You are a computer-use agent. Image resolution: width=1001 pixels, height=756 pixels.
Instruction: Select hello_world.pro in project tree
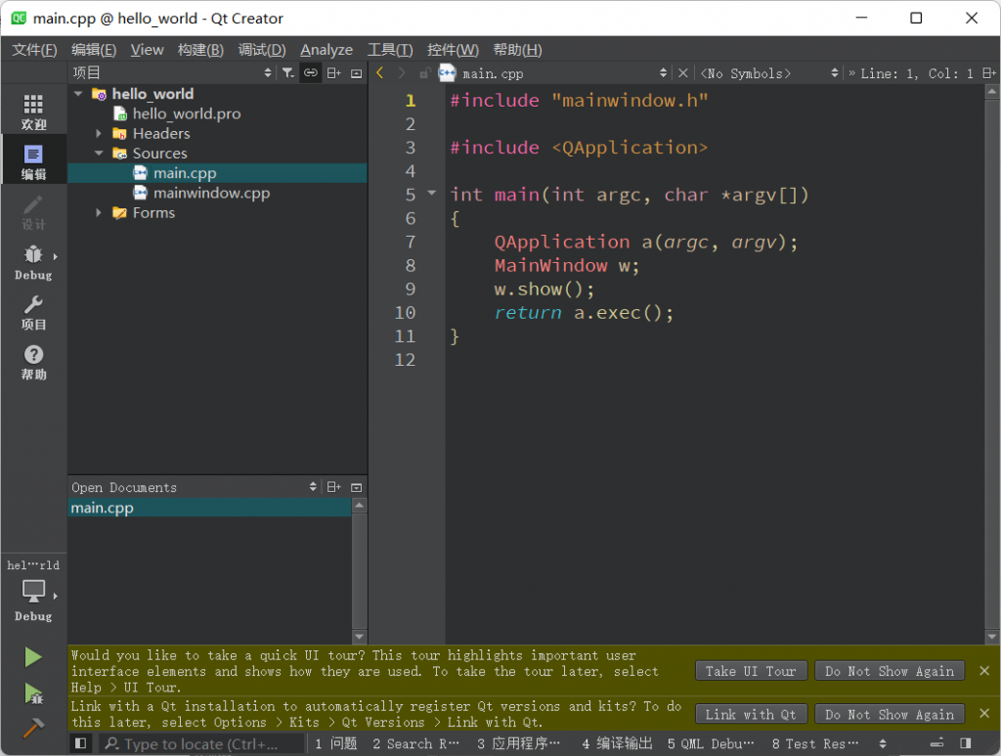click(x=187, y=113)
